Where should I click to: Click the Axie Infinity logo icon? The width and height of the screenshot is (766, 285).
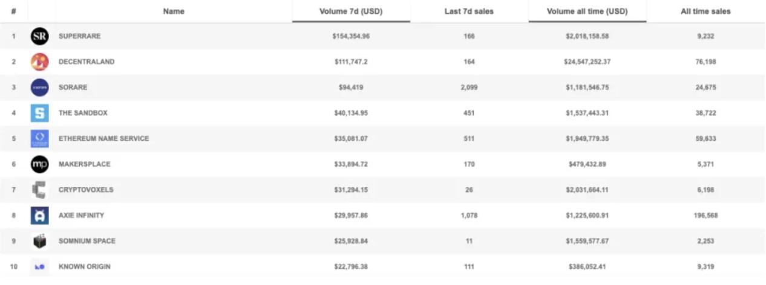click(40, 216)
